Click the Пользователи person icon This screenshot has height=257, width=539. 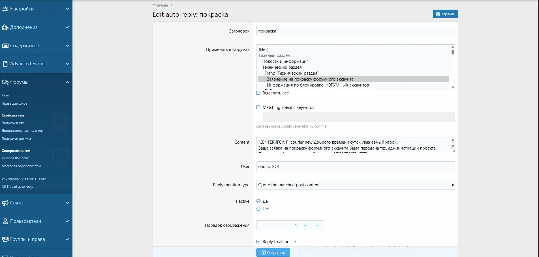(x=5, y=221)
